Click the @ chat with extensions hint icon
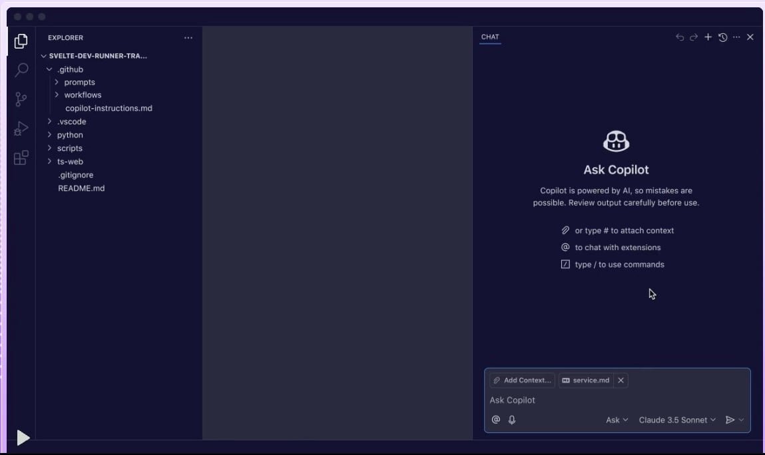Image resolution: width=765 pixels, height=455 pixels. point(565,247)
